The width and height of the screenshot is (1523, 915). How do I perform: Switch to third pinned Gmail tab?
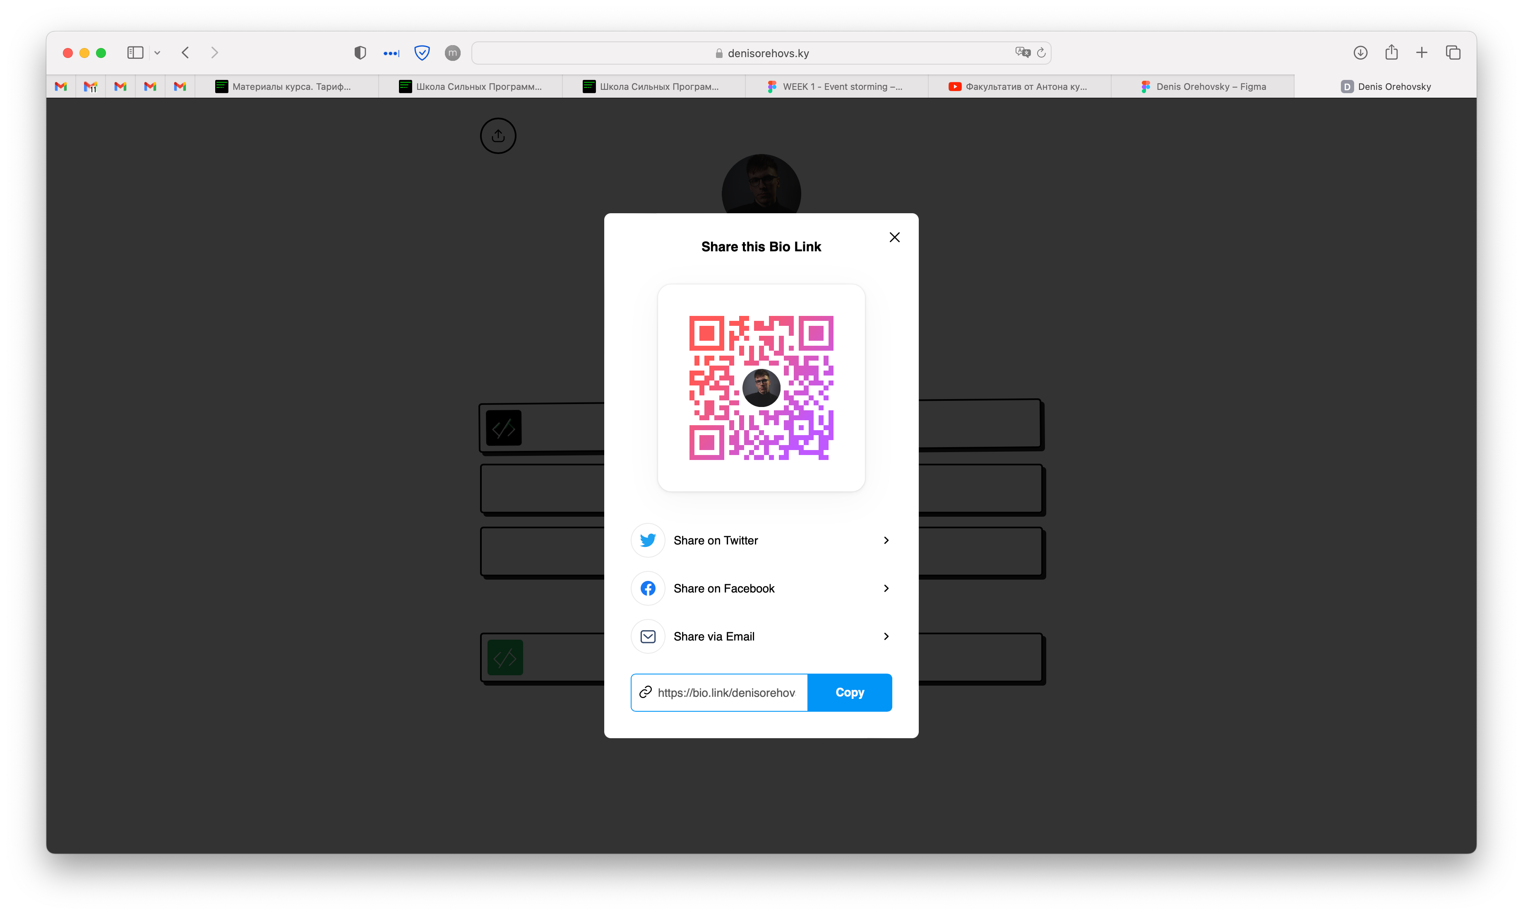(120, 86)
